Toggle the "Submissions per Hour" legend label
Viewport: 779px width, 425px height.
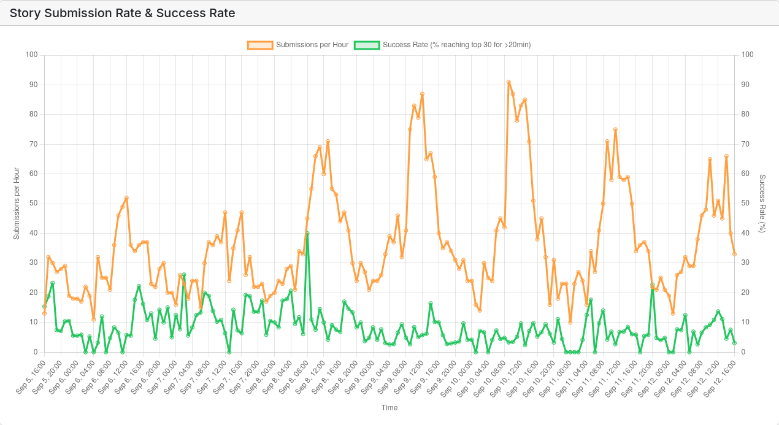(x=312, y=45)
